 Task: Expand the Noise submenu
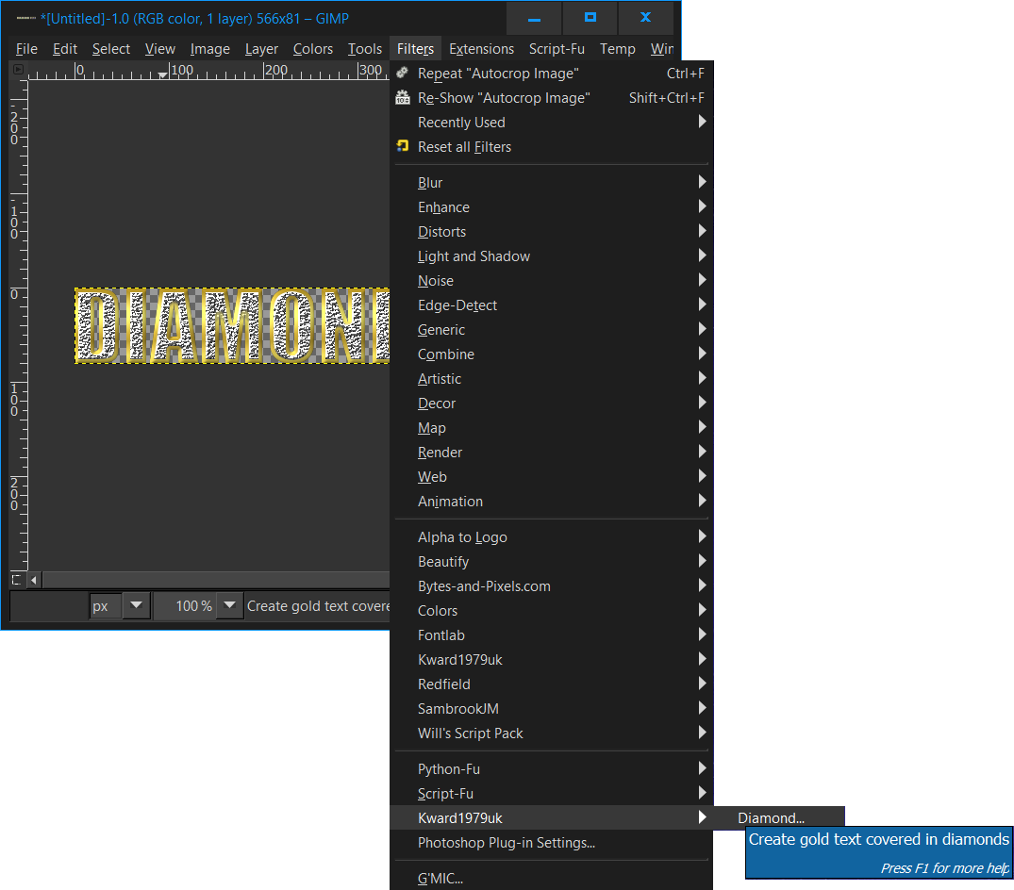(x=551, y=281)
